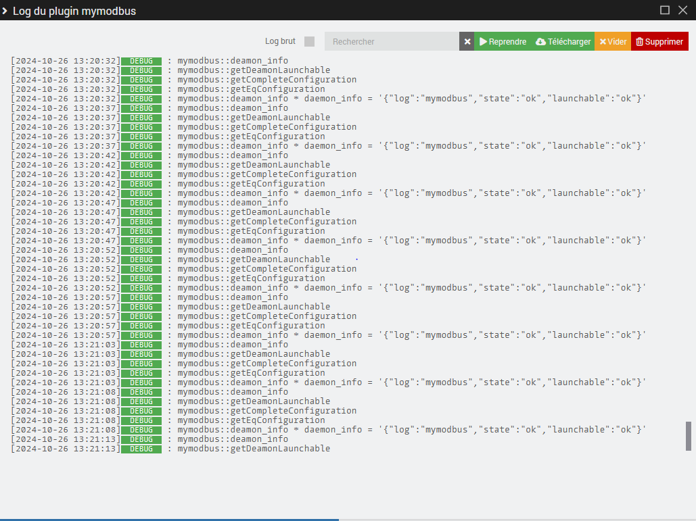Select the 13:20:42 getEqConfiguration log entry
The width and height of the screenshot is (696, 521).
(x=251, y=184)
